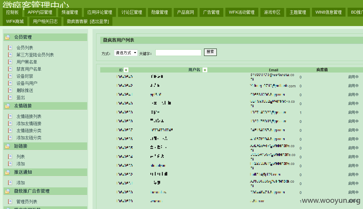The width and height of the screenshot is (363, 209).
Task: Click the folder icon beside 会员管理
Action: pyautogui.click(x=7, y=37)
